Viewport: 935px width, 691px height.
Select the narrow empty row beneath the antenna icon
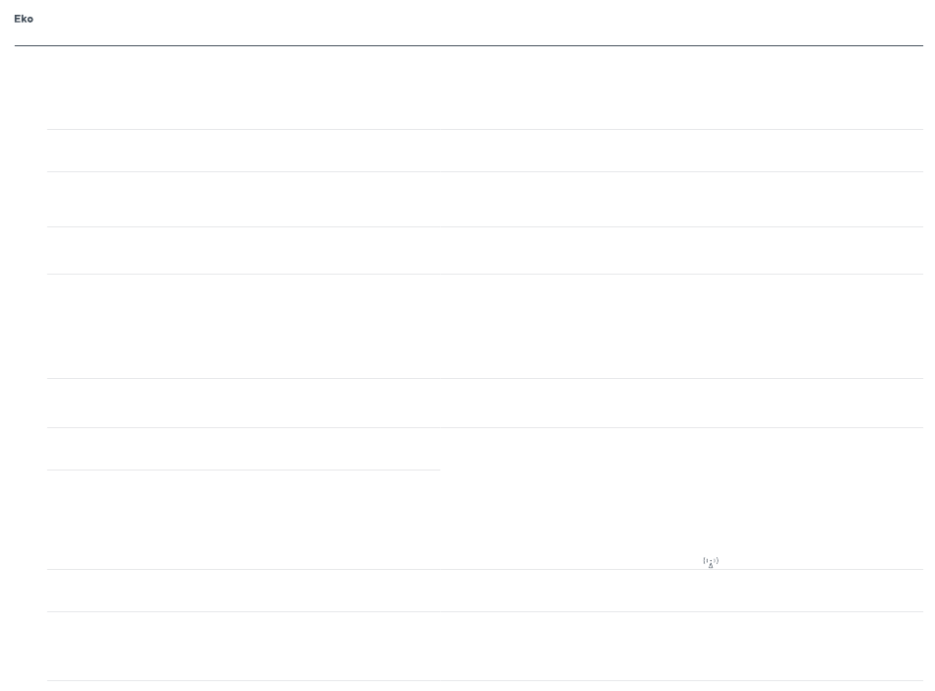point(485,591)
